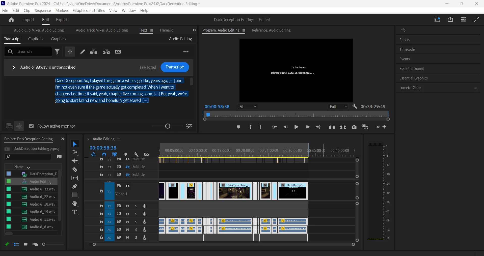This screenshot has height=256, width=484.
Task: Open the Full playback resolution dropdown
Action: [339, 107]
